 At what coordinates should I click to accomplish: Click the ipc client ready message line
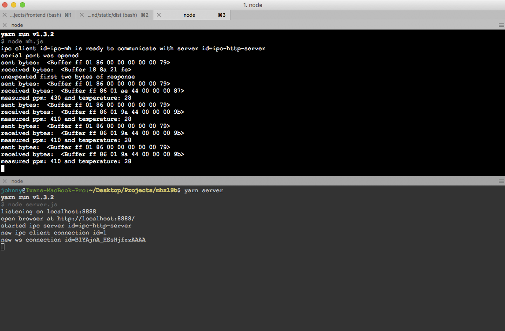click(x=133, y=48)
